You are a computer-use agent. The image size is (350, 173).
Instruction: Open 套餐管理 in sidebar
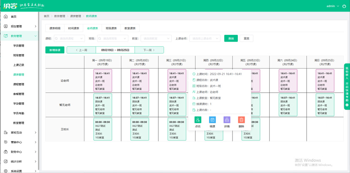click(19, 94)
